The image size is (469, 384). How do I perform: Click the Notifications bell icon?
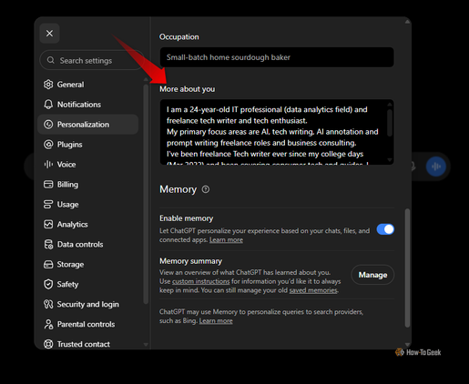click(48, 105)
